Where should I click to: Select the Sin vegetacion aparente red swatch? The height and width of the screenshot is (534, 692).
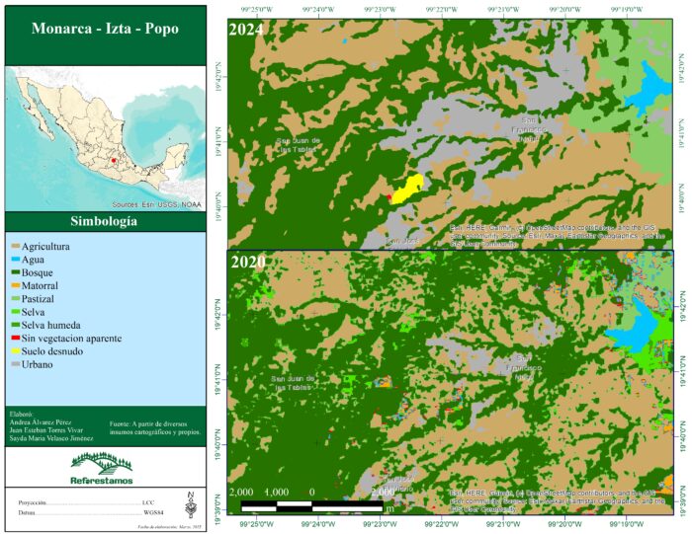[16, 339]
